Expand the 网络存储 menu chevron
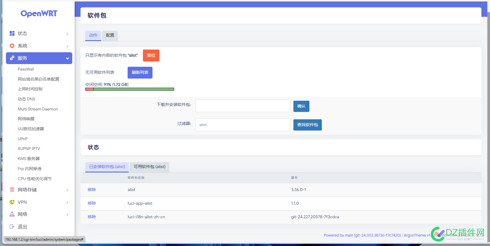The height and width of the screenshot is (246, 490). tap(68, 190)
